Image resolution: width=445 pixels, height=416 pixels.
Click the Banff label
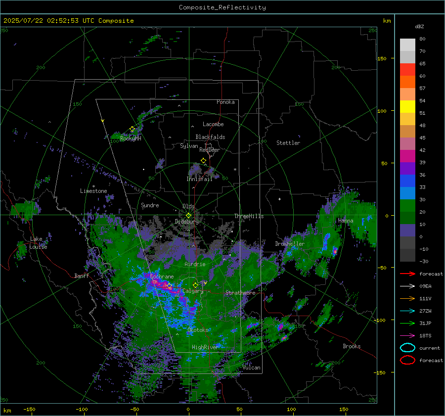pos(82,276)
